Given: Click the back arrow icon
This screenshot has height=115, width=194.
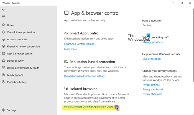Looking at the screenshot, I should [4, 9].
